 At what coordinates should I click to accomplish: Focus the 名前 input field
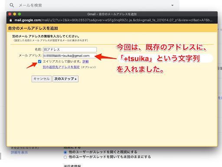pyautogui.click(x=70, y=49)
